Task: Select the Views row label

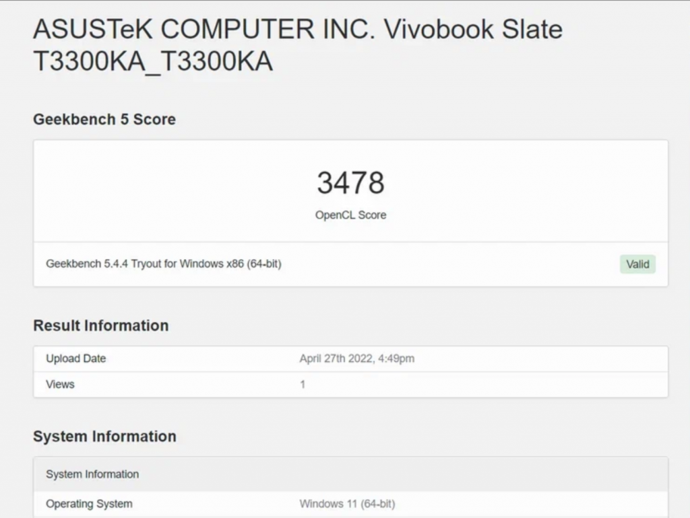Action: pos(60,384)
